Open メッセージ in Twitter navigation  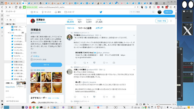click(x=69, y=12)
